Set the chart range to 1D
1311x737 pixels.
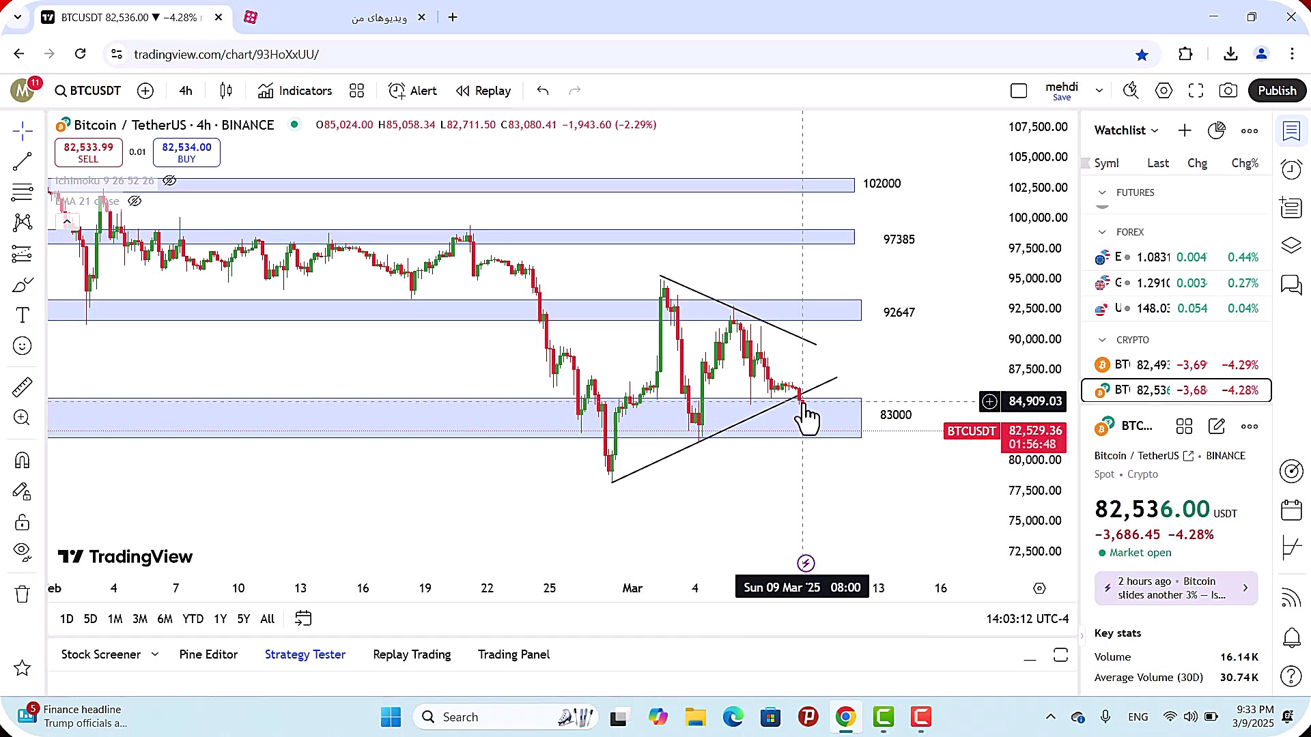pos(66,619)
